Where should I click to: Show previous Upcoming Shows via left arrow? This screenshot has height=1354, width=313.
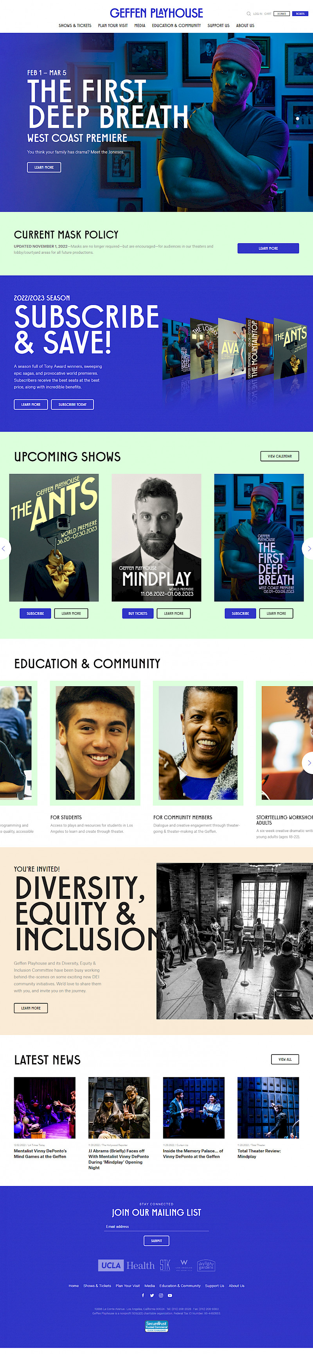pyautogui.click(x=4, y=548)
